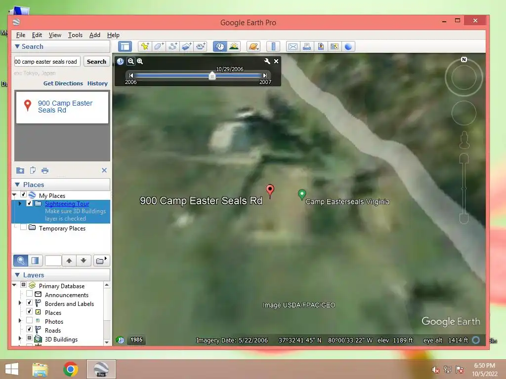Open time slider options wrench

point(267,61)
